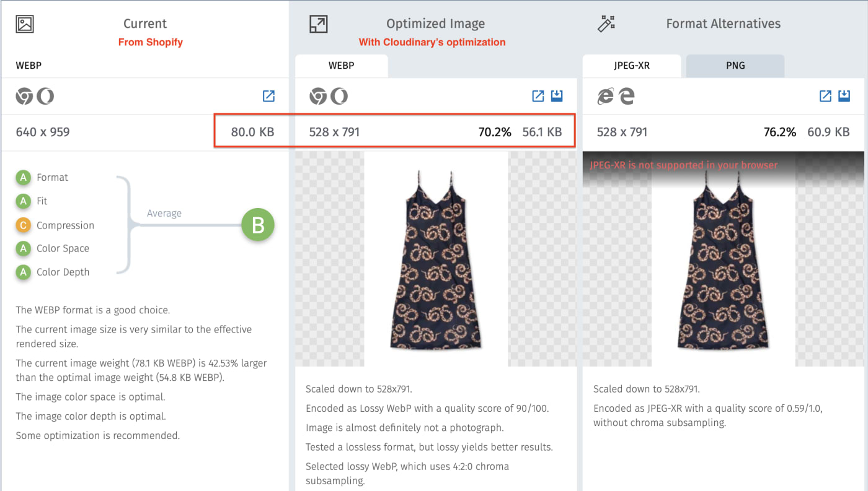Select the JPEG-XR format tab
868x491 pixels.
[632, 66]
